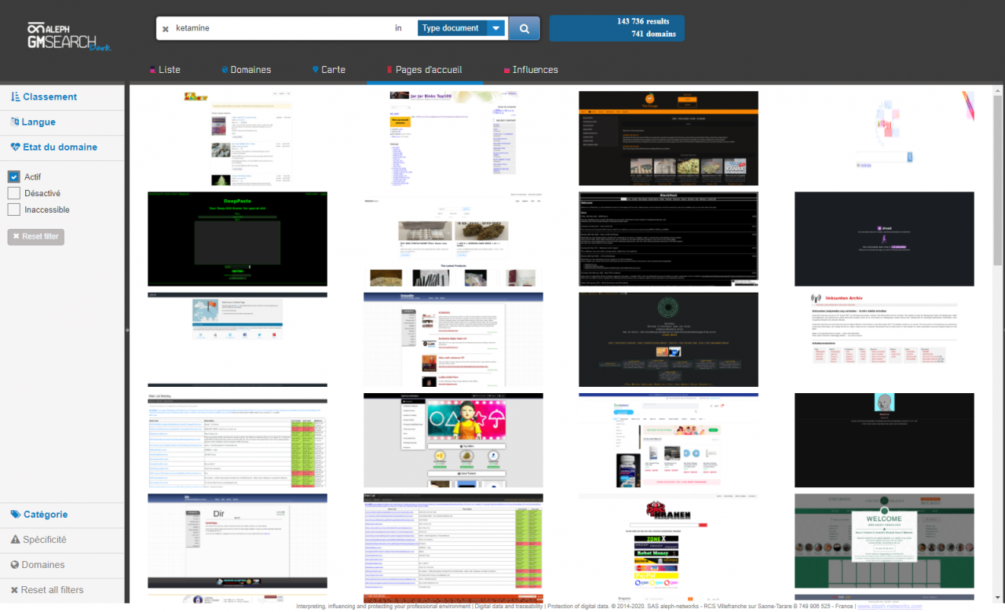This screenshot has height=612, width=1005.
Task: Click the globe icon beside Domaines filter
Action: pyautogui.click(x=15, y=565)
